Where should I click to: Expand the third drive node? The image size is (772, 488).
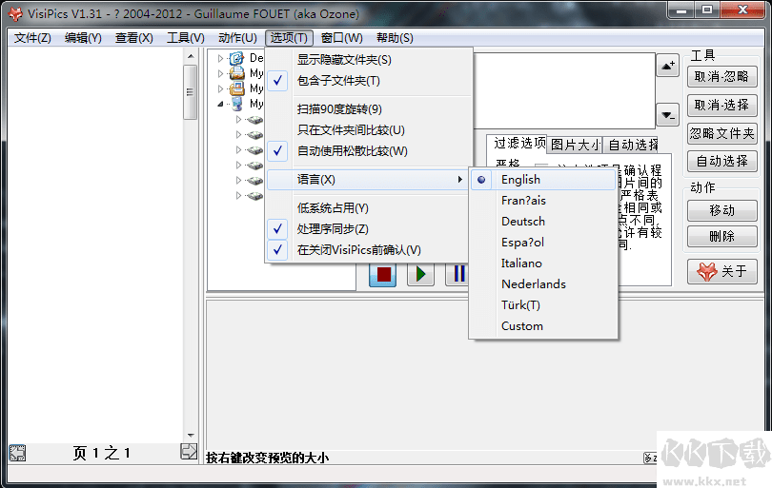[239, 150]
